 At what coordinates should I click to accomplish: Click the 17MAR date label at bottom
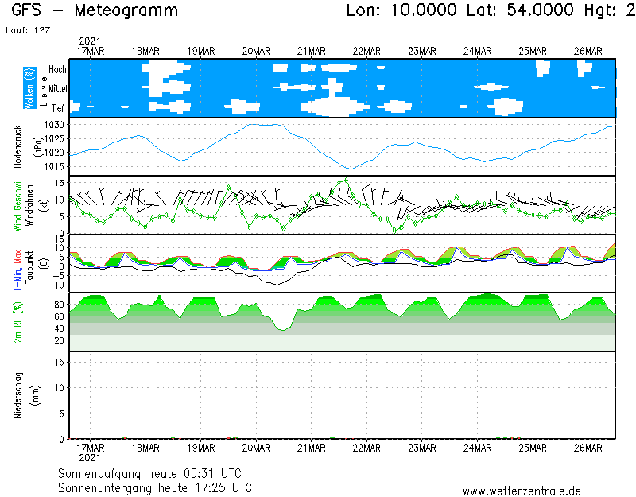pos(90,448)
